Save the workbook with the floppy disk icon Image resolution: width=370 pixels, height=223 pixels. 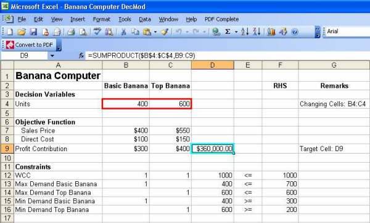click(x=33, y=31)
